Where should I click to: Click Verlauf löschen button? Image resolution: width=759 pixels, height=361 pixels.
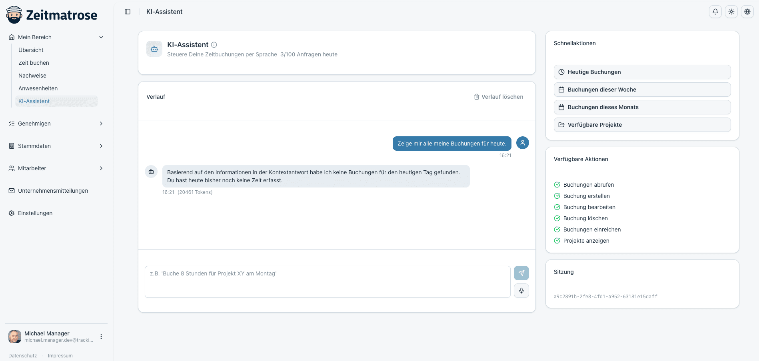(x=499, y=97)
